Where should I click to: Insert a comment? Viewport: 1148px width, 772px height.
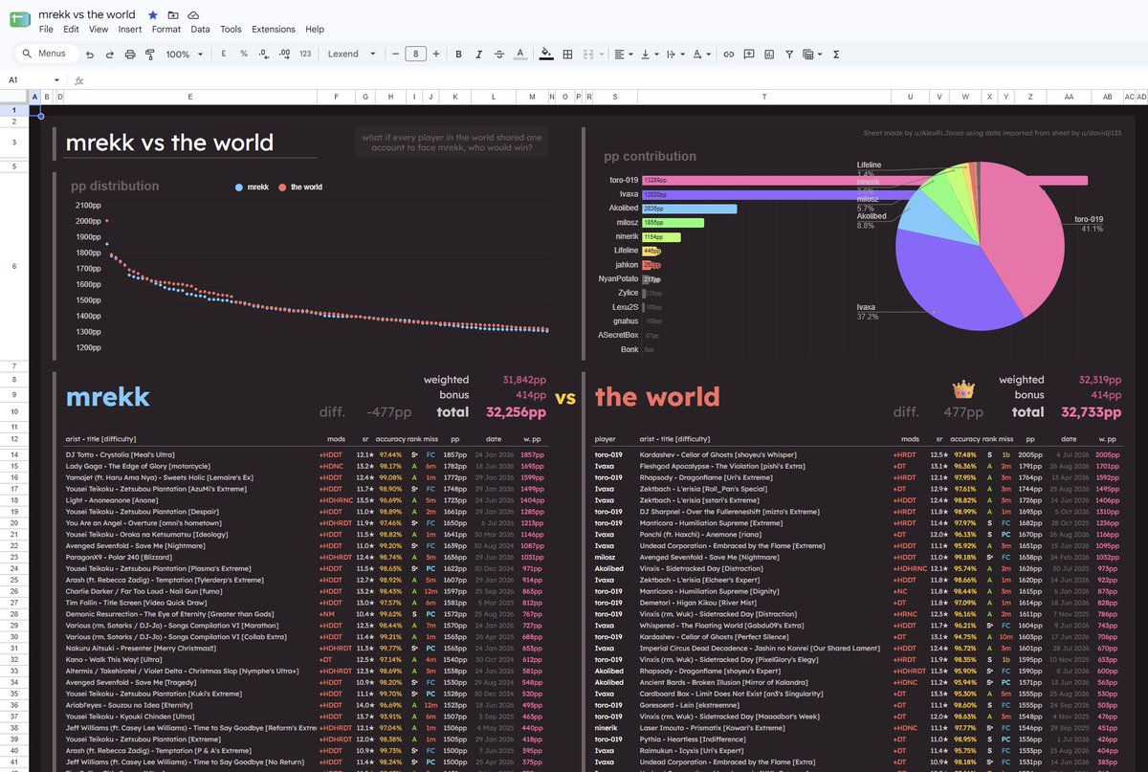[749, 55]
